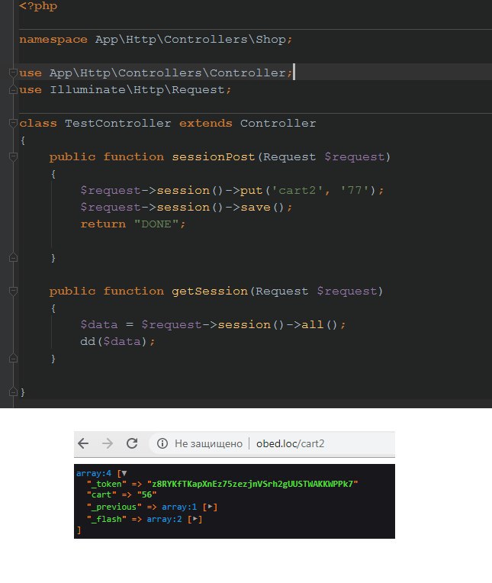The width and height of the screenshot is (492, 583).
Task: Click the dd($data) line
Action: pyautogui.click(x=117, y=341)
